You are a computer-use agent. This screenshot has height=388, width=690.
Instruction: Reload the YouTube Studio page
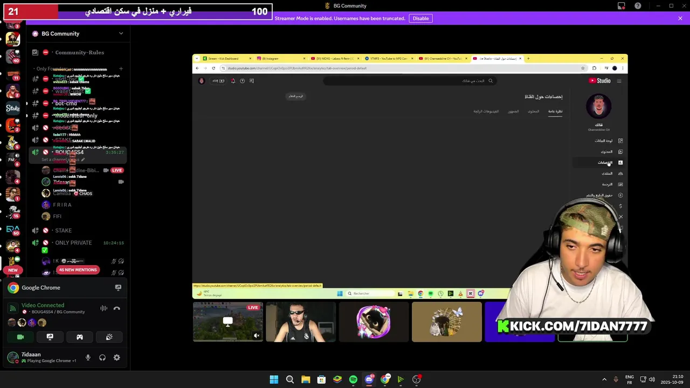(213, 68)
